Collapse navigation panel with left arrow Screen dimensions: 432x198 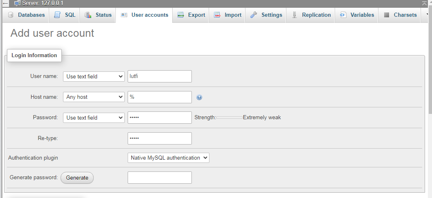5,3
